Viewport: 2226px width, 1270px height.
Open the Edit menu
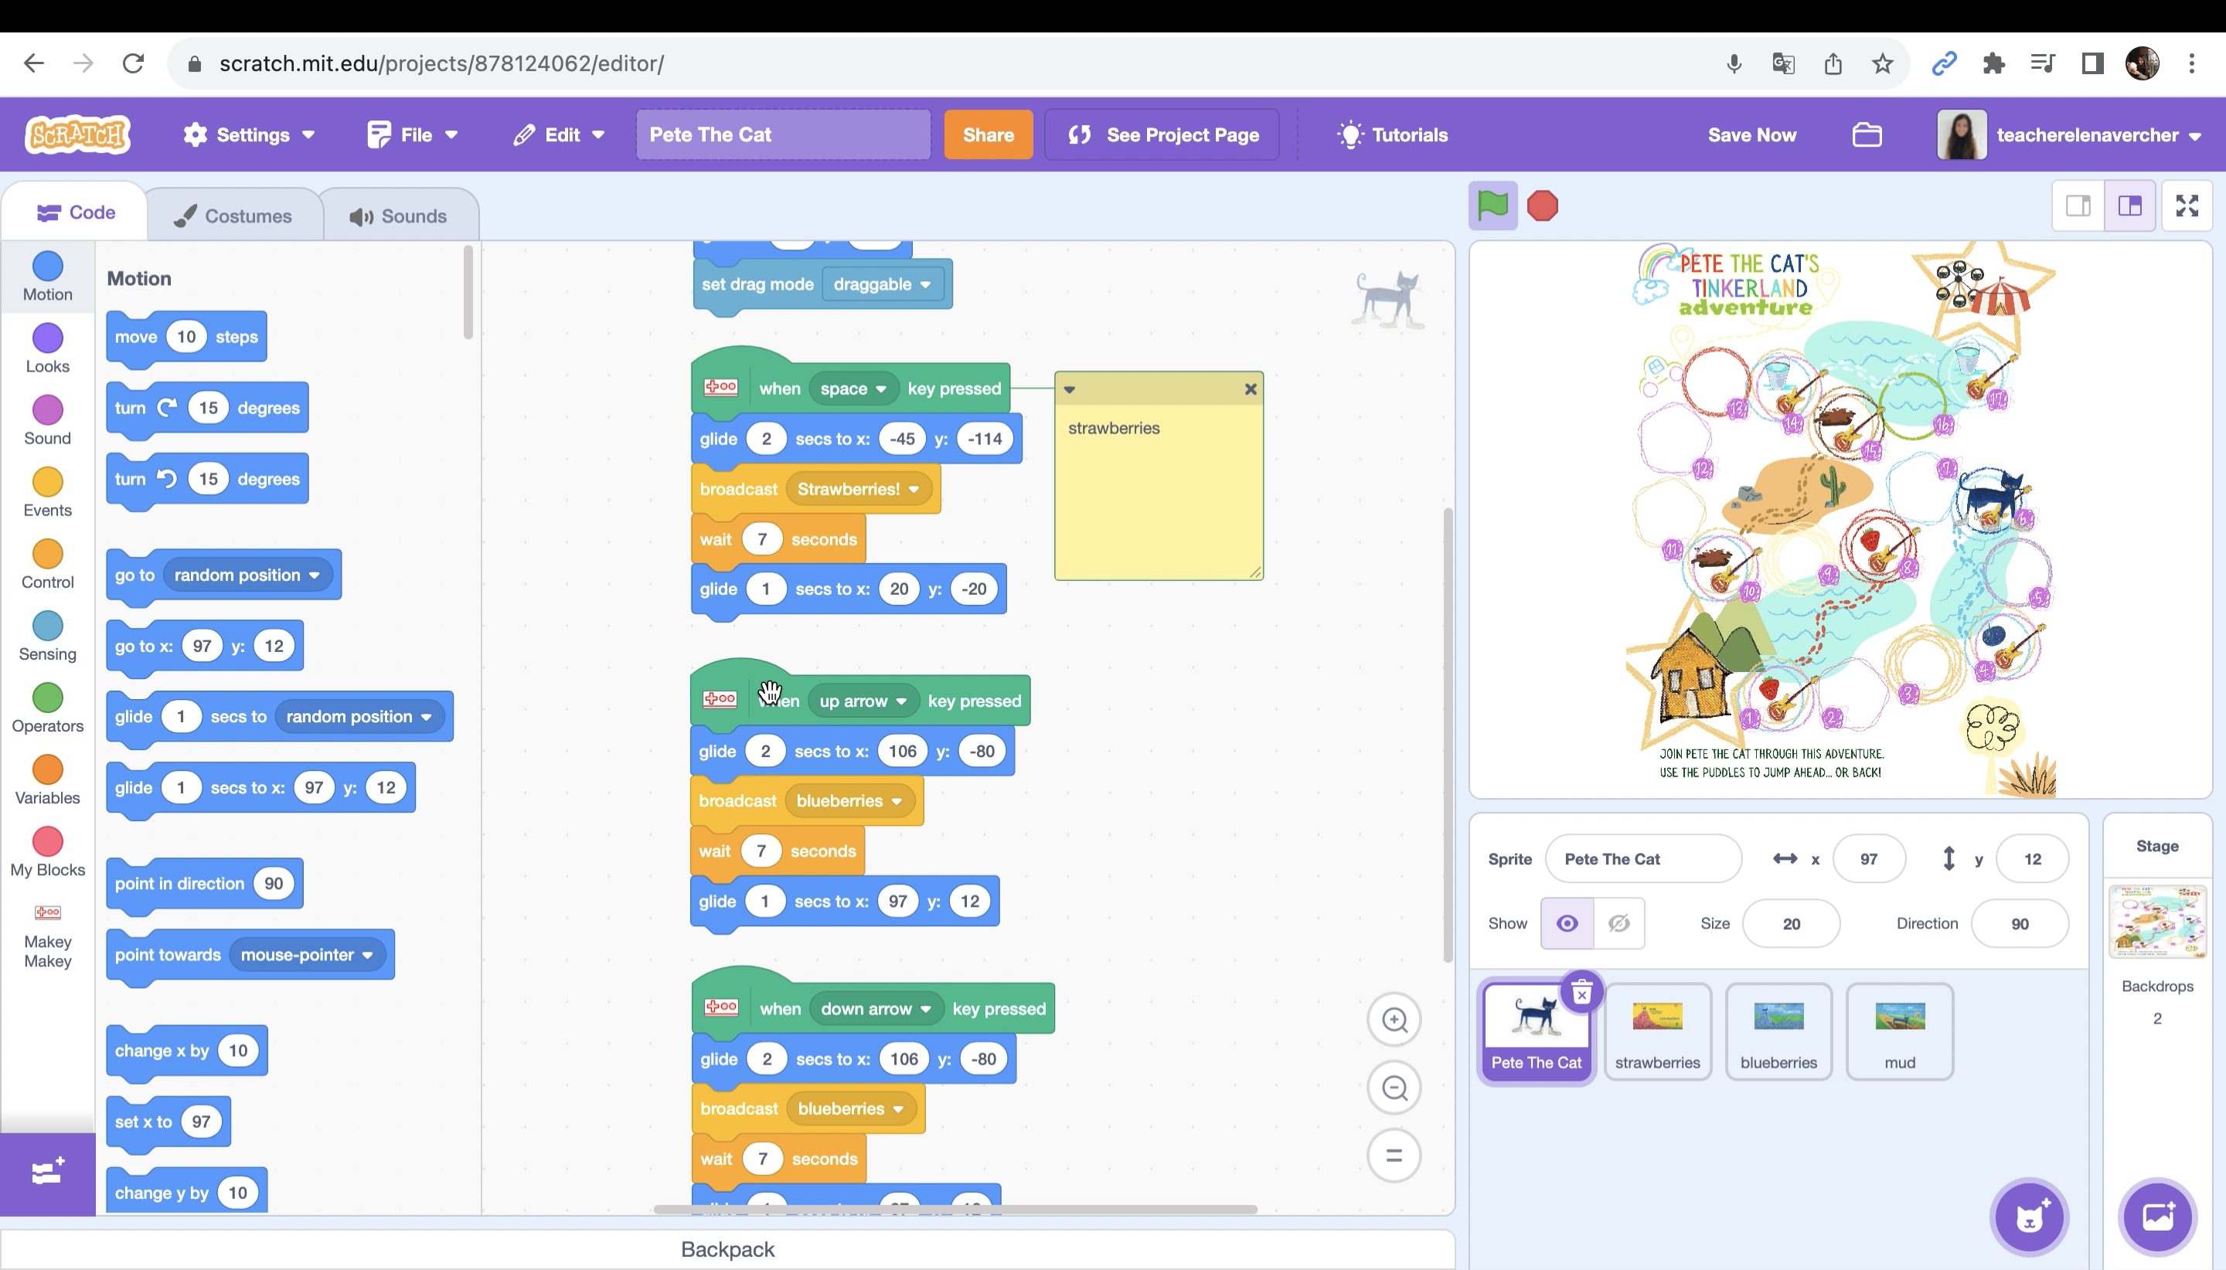point(560,135)
